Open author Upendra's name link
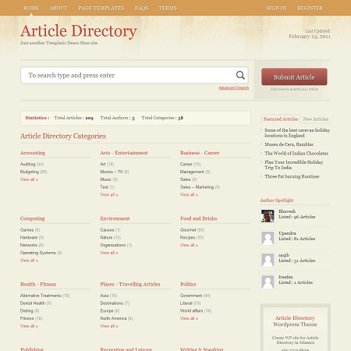Viewport: 351px width, 351px height. [x=287, y=233]
